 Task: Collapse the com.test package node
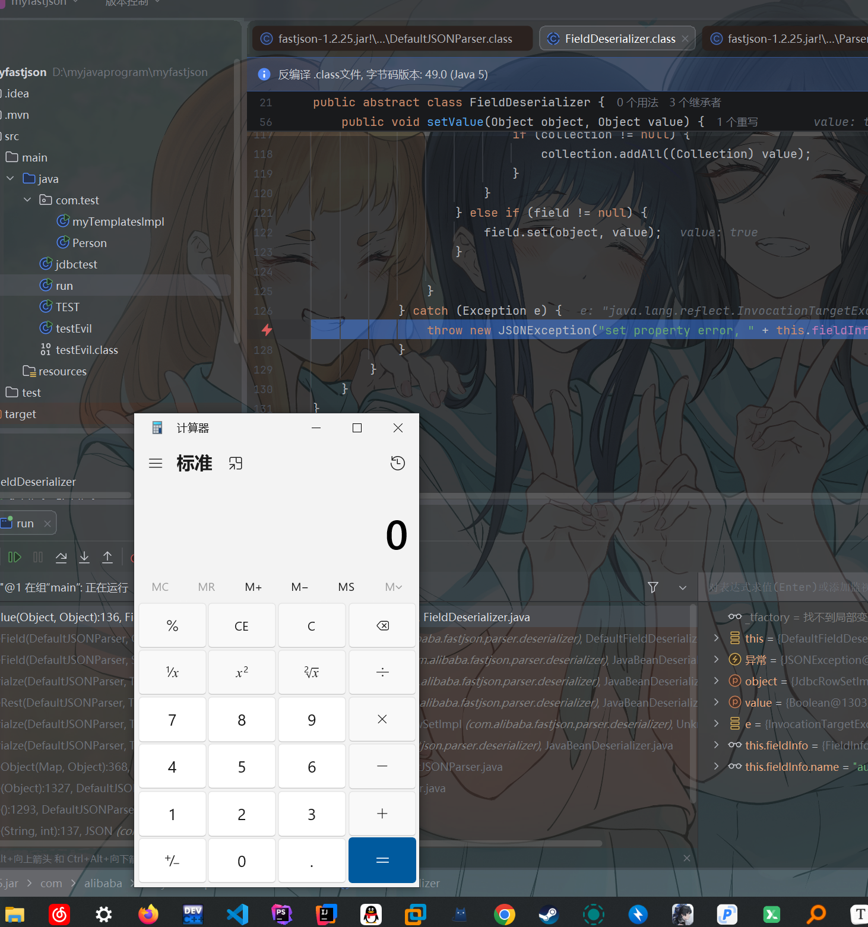click(x=27, y=200)
